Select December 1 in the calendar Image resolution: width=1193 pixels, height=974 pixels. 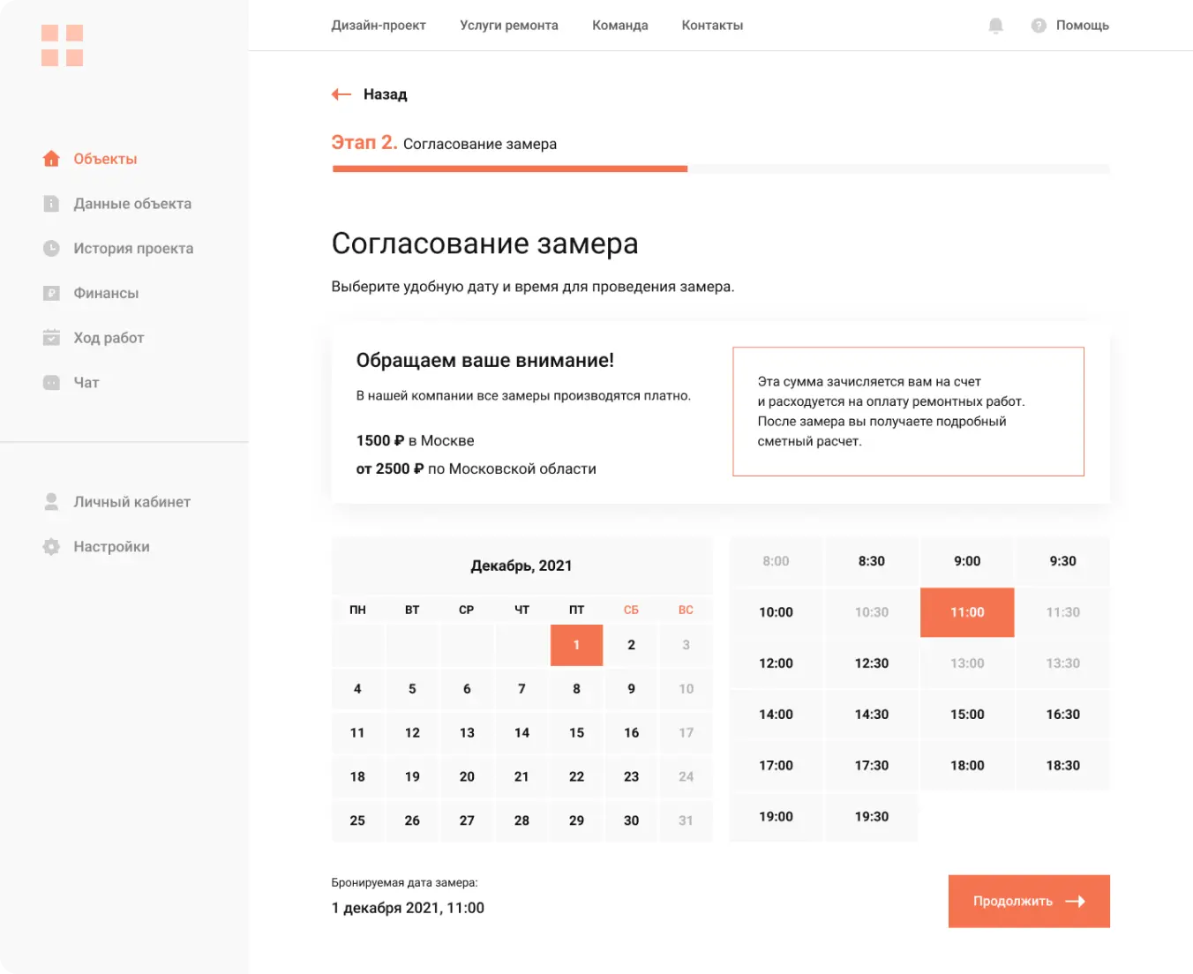(x=576, y=645)
